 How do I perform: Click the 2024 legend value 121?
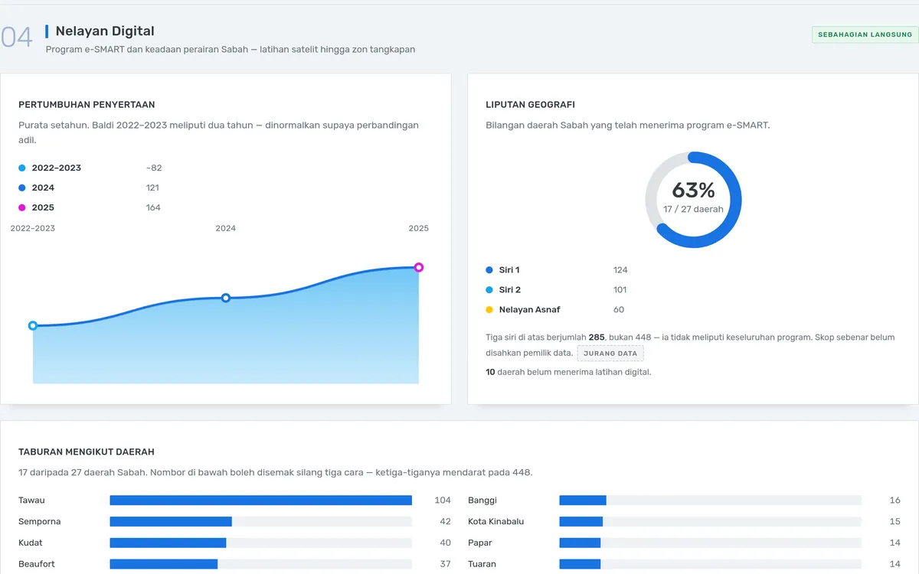[x=152, y=188]
